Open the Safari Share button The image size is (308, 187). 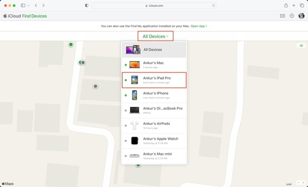click(286, 6)
